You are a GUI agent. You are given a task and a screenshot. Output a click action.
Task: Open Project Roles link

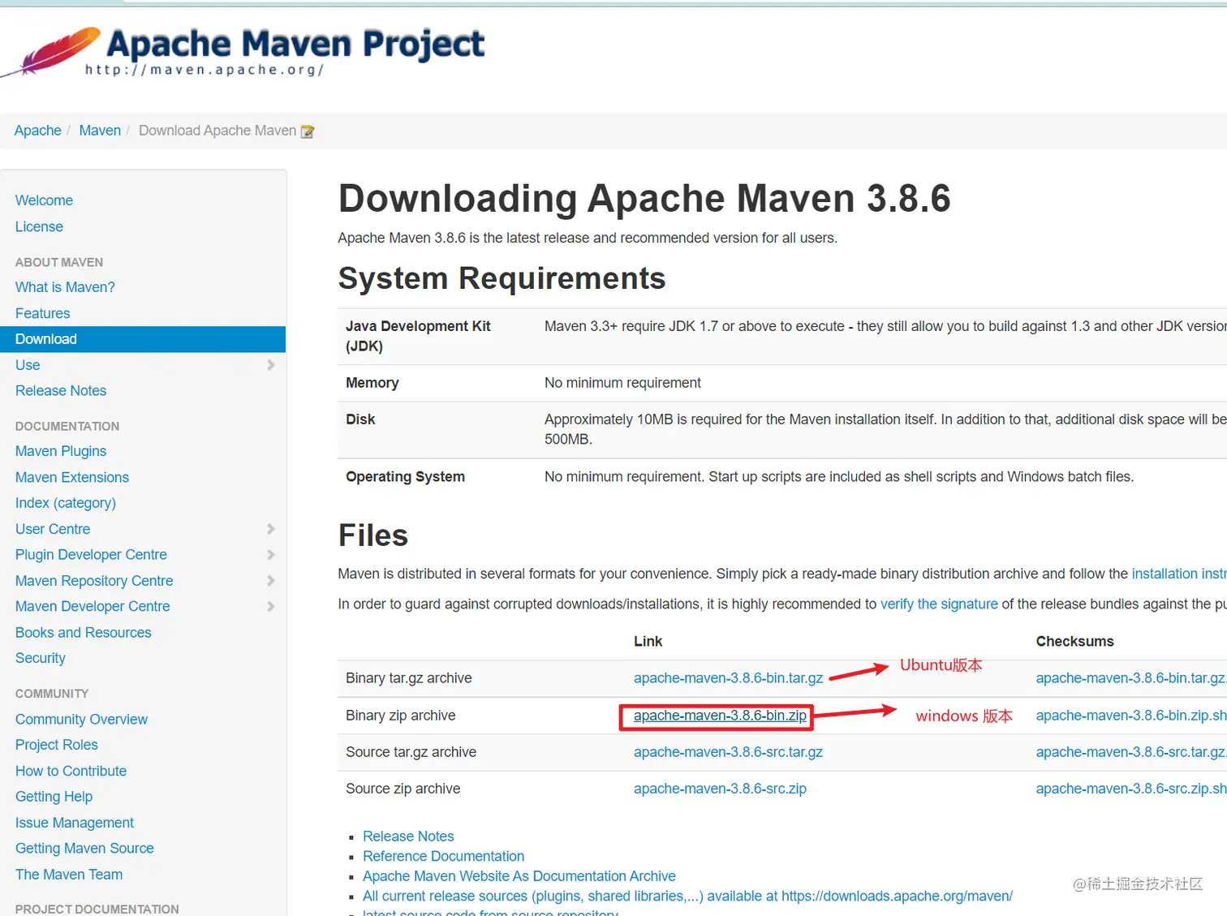point(57,745)
